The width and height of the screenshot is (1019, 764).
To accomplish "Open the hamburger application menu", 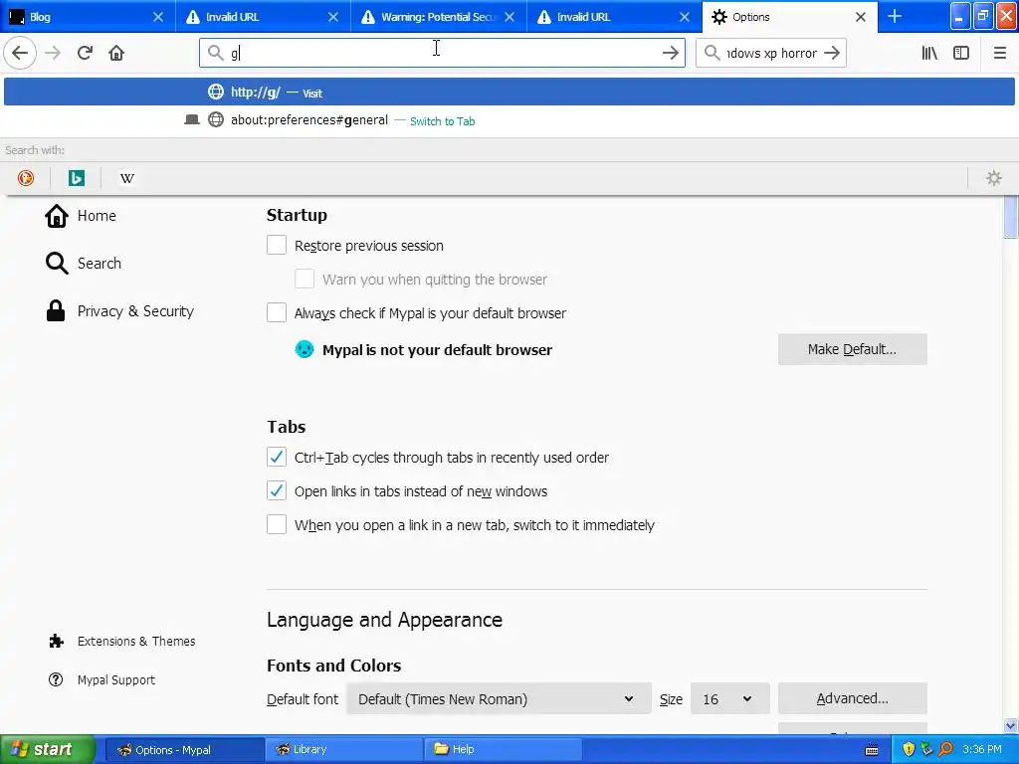I will (x=1000, y=53).
